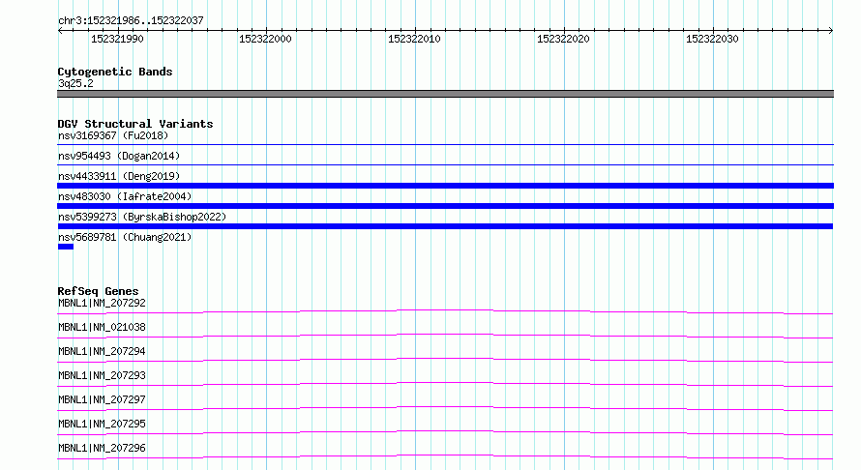Image resolution: width=861 pixels, height=470 pixels.
Task: Open variant nsv3169367 (Fu2018) label
Action: coord(113,135)
